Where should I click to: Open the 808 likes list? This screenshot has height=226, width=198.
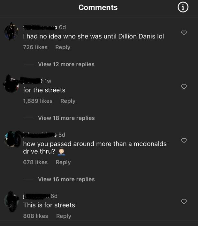[x=35, y=216]
